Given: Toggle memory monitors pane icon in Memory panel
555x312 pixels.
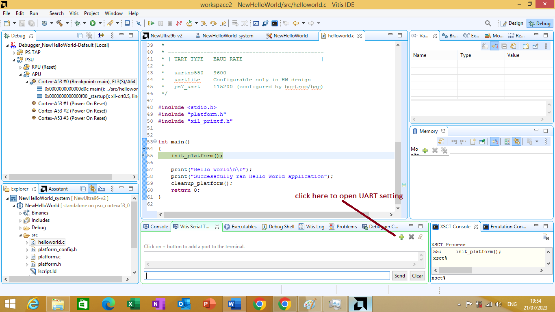Looking at the screenshot, I should [507, 141].
